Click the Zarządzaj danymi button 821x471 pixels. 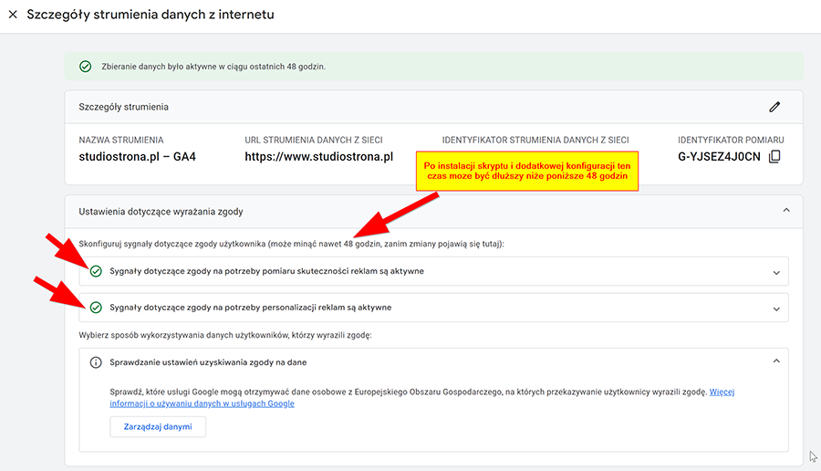point(158,426)
